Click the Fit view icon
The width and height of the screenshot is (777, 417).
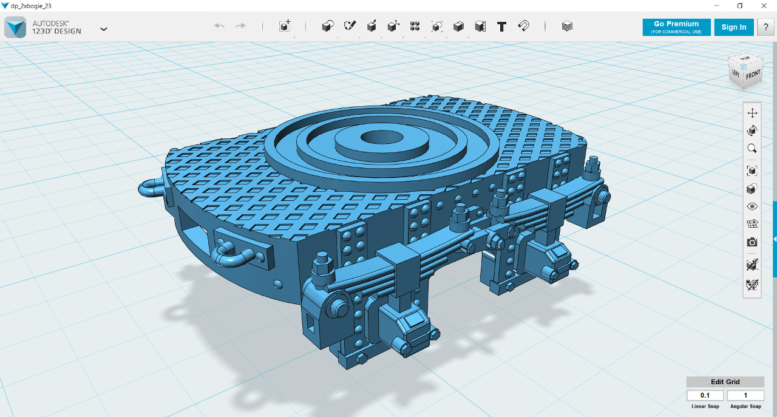click(x=752, y=171)
